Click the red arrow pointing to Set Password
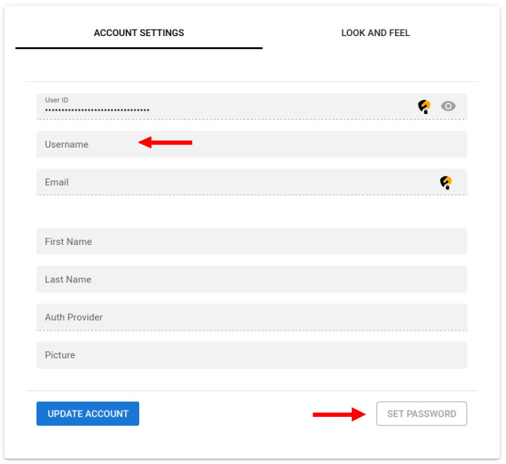The height and width of the screenshot is (464, 506). [339, 414]
